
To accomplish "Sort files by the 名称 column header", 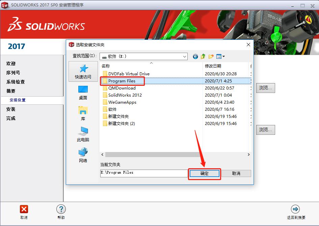I will click(x=108, y=66).
